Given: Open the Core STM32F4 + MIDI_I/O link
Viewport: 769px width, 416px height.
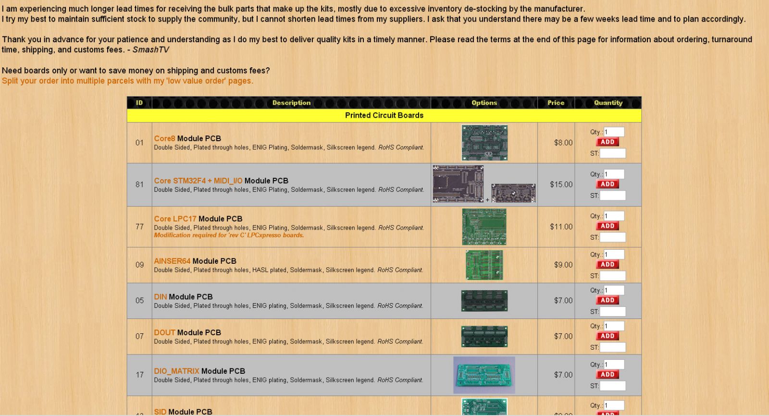Looking at the screenshot, I should point(198,181).
